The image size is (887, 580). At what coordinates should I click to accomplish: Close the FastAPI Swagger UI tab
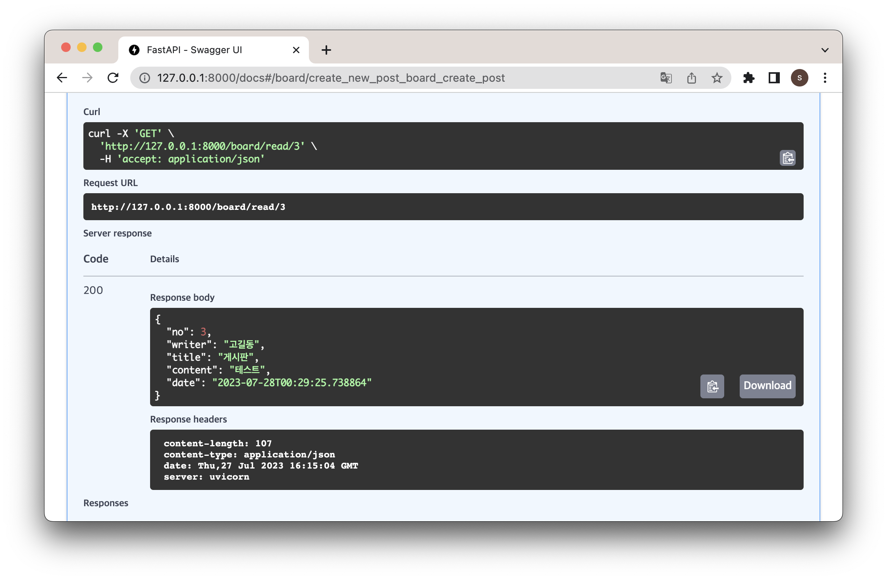pos(296,50)
